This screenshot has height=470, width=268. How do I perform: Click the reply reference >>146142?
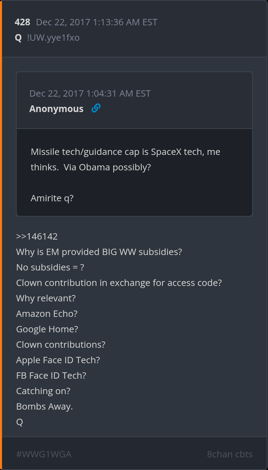pos(37,236)
